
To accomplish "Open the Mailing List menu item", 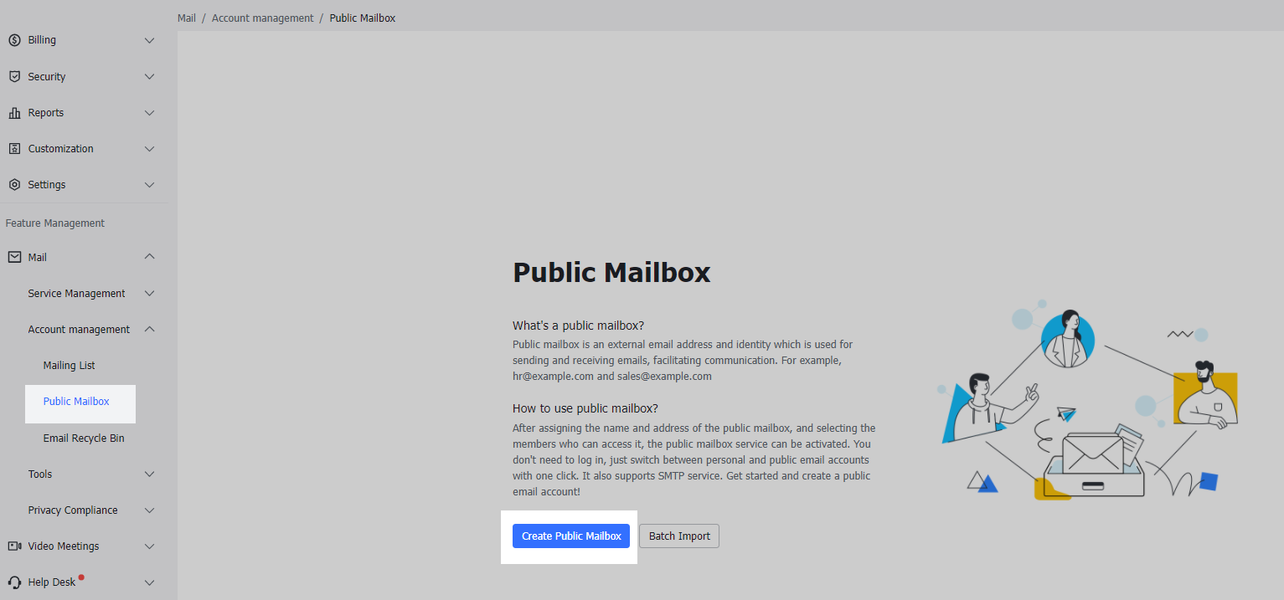I will tap(67, 365).
